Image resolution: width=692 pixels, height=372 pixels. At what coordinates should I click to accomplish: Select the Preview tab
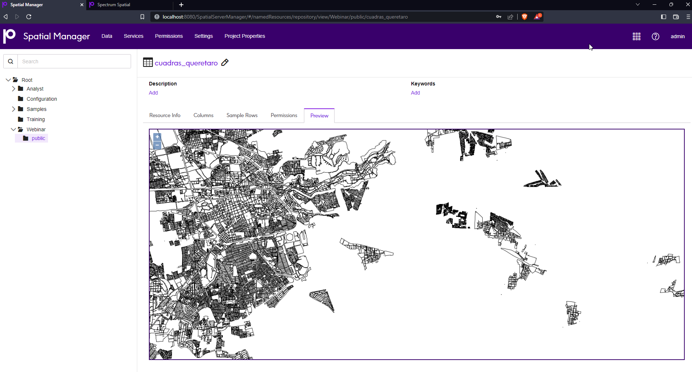[x=319, y=116]
